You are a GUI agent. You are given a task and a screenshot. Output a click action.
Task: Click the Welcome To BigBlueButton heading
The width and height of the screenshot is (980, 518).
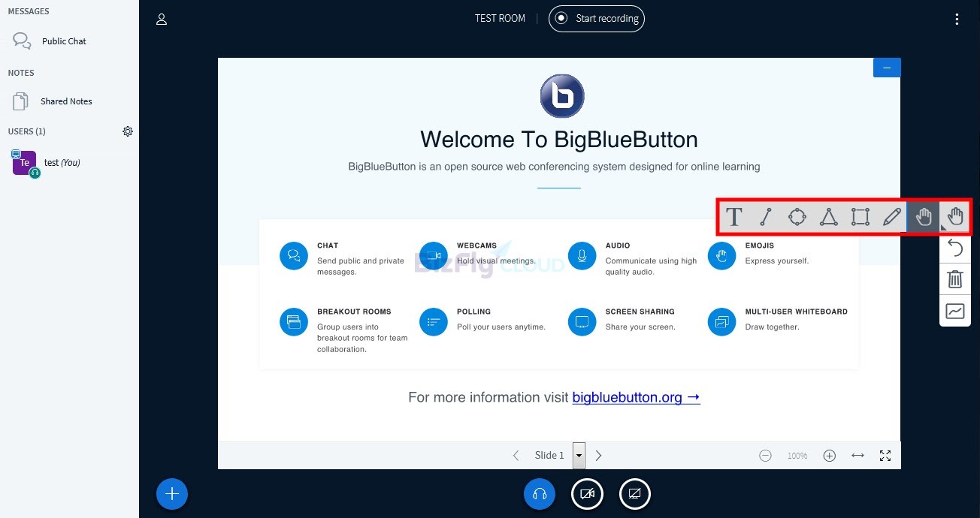coord(559,140)
